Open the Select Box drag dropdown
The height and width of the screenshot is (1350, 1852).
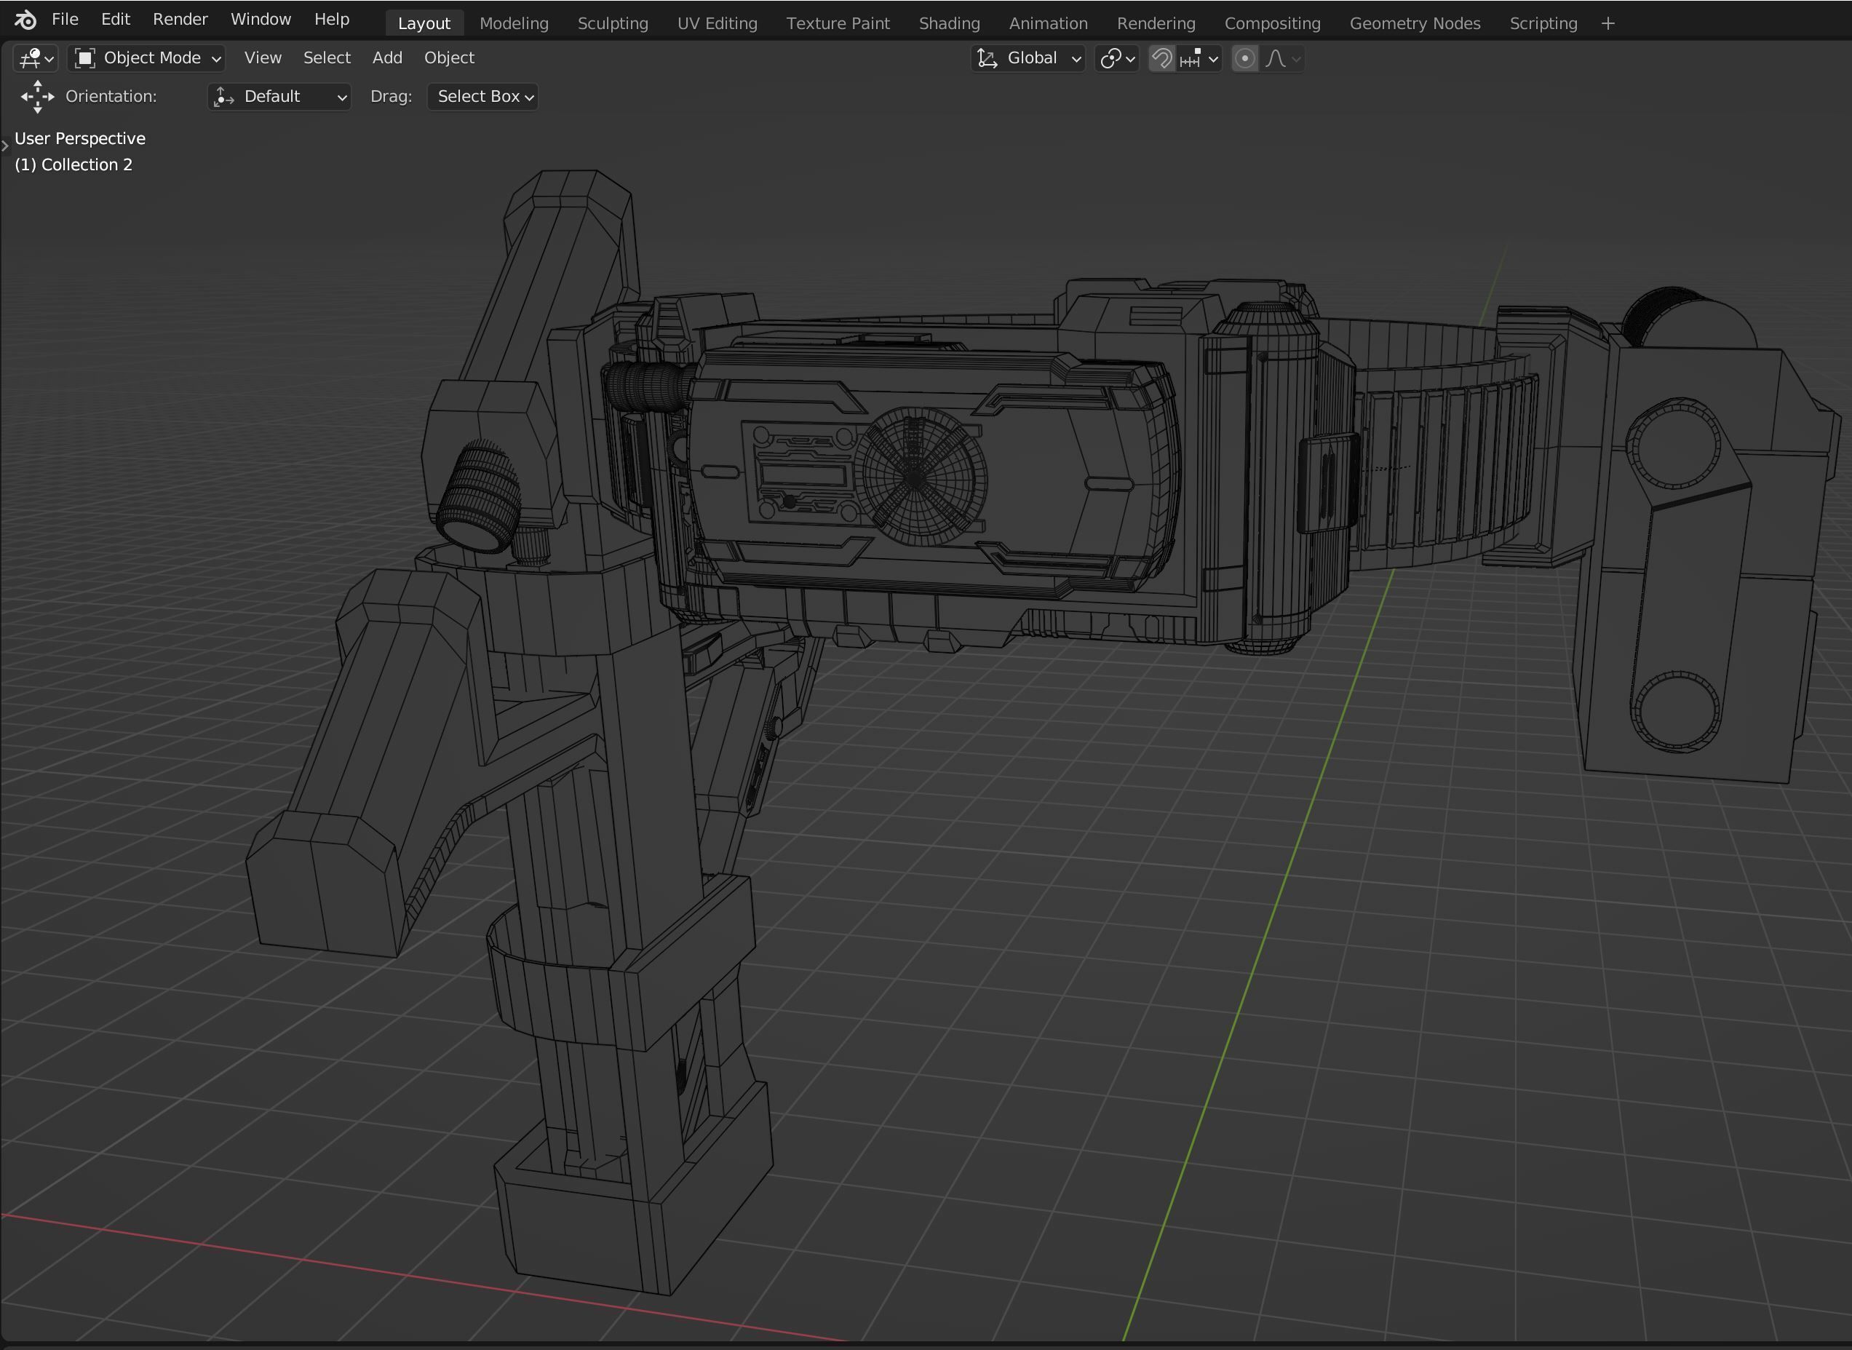click(482, 96)
